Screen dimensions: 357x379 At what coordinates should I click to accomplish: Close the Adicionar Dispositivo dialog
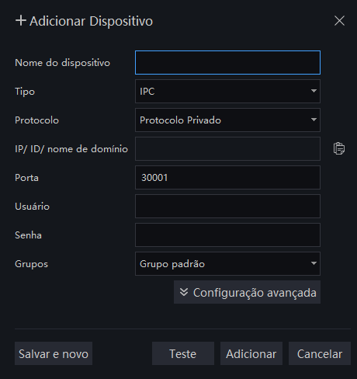click(x=339, y=20)
